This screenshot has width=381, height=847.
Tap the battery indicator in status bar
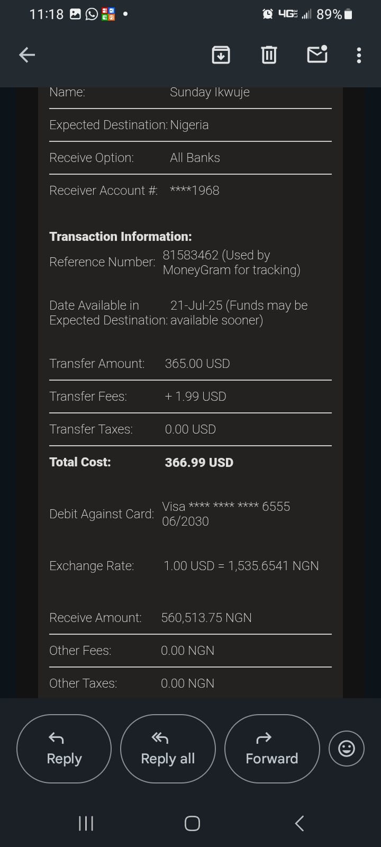[x=348, y=14]
